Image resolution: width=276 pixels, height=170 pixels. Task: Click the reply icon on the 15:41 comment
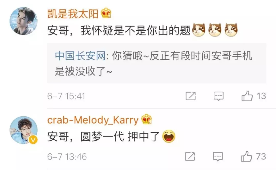(218, 96)
